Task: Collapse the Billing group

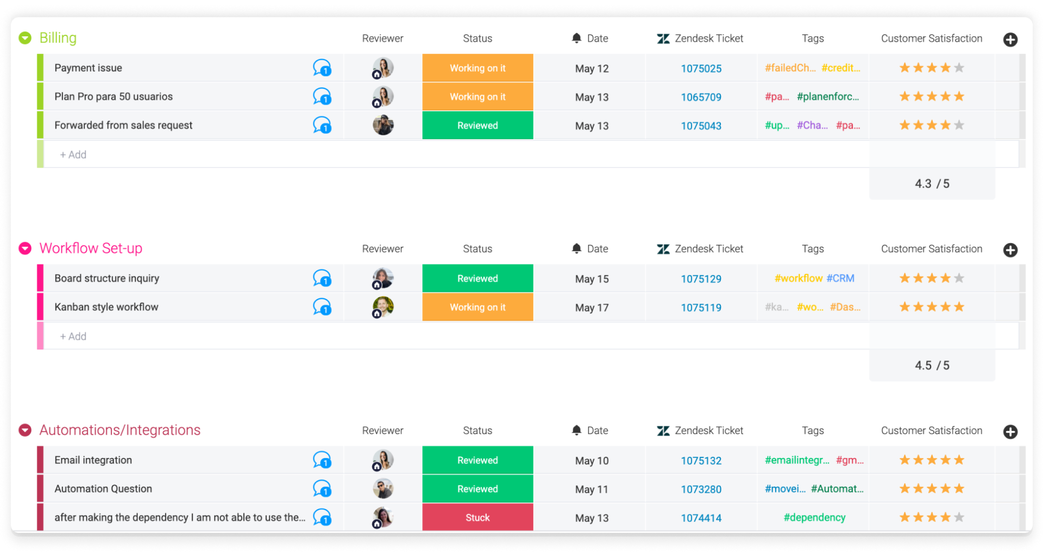Action: point(25,38)
